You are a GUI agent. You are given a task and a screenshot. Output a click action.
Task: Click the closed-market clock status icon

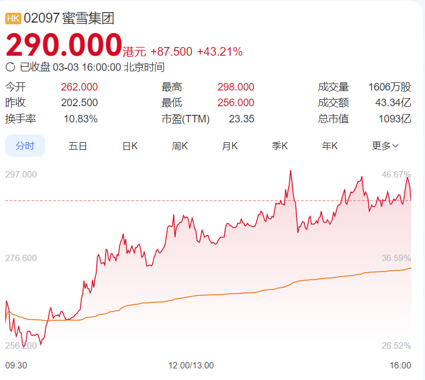[x=10, y=67]
